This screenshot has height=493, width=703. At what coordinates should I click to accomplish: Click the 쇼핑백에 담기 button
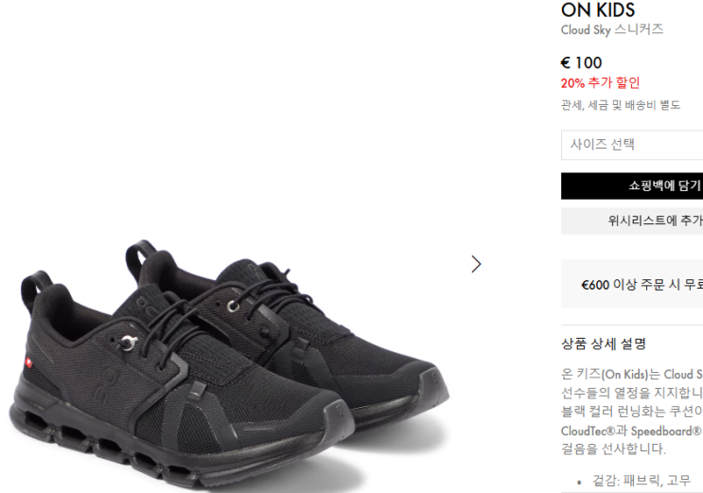[x=632, y=185]
